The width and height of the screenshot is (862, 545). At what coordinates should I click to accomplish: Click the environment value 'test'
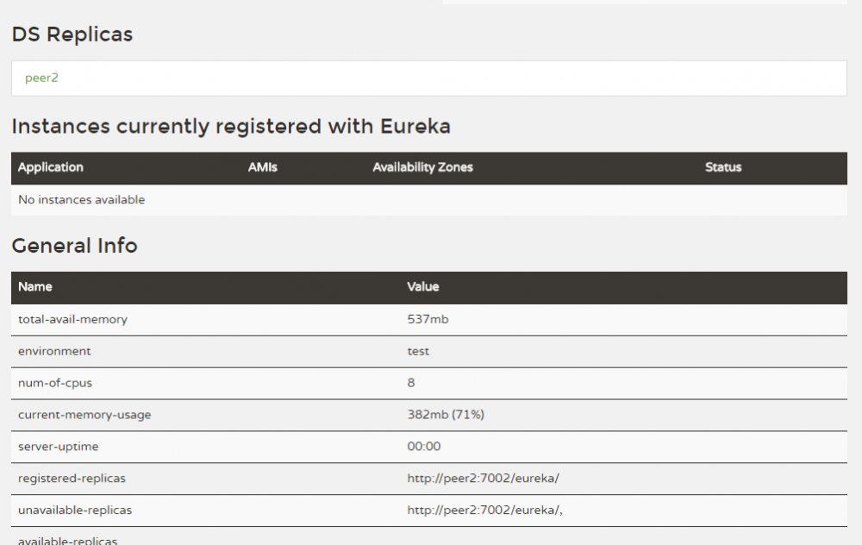(x=418, y=351)
